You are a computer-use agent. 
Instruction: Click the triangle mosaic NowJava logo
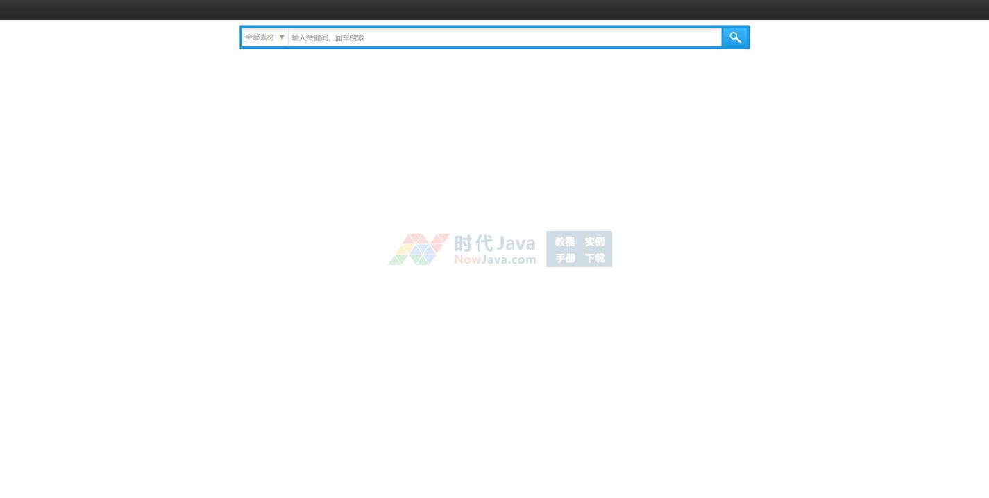pos(419,249)
